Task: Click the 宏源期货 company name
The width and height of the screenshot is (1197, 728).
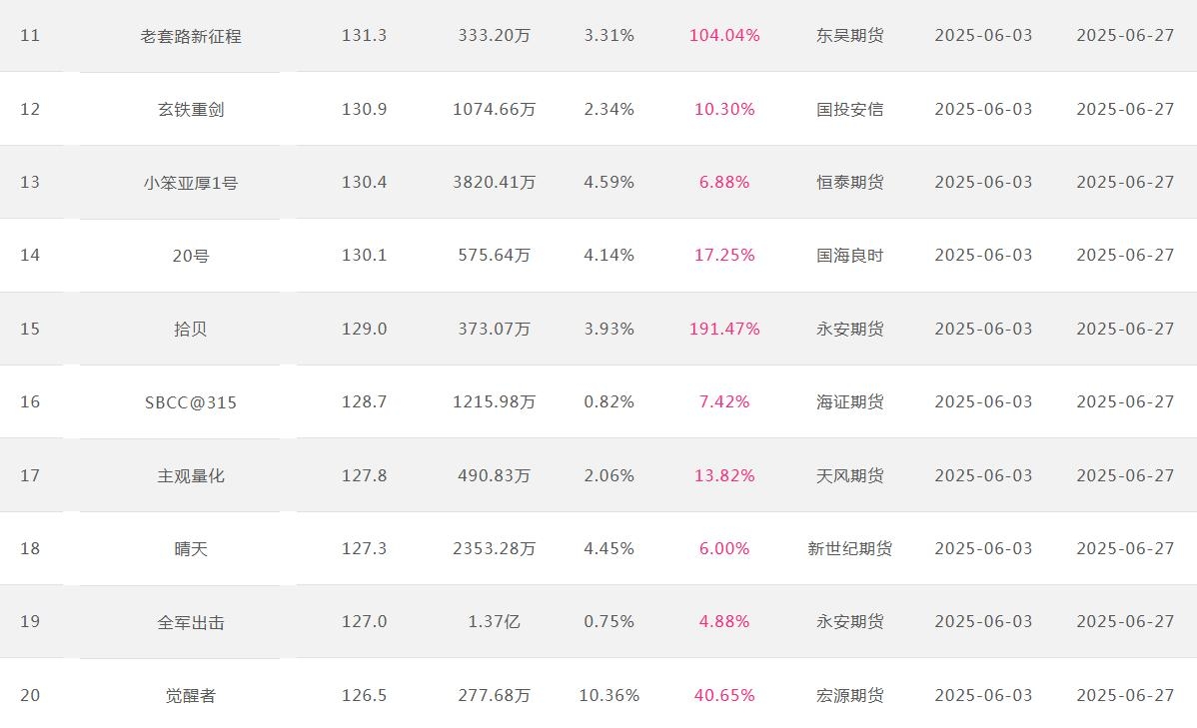Action: coord(849,694)
